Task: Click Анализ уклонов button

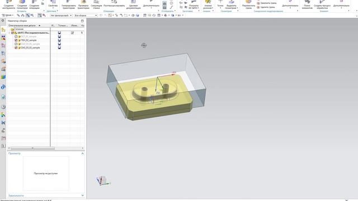Action: 208,4
